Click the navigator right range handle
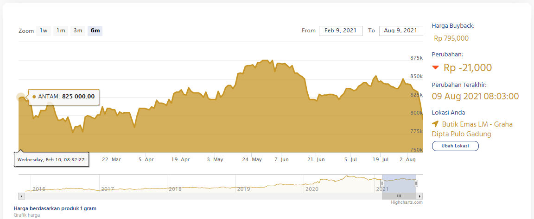Image resolution: width=534 pixels, height=219 pixels. coord(416,184)
